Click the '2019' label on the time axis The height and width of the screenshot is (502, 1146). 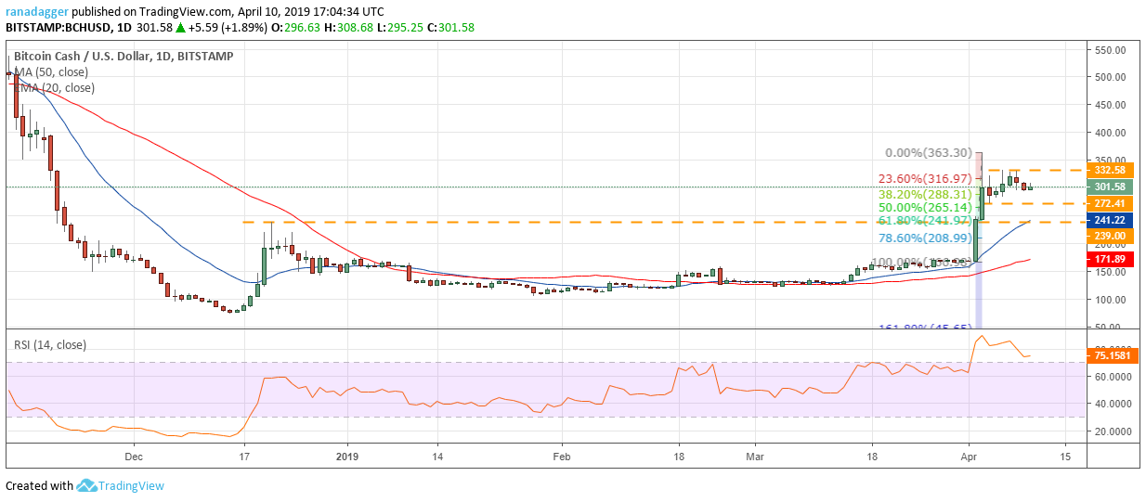(346, 457)
